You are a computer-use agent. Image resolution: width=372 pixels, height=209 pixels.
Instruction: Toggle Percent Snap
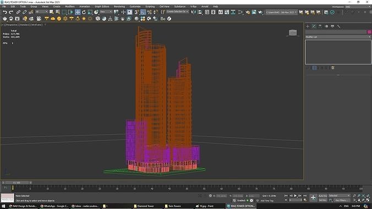pyautogui.click(x=149, y=12)
